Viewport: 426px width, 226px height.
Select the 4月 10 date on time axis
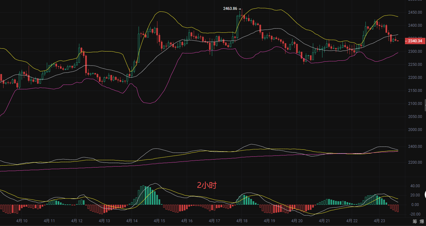tap(22, 221)
